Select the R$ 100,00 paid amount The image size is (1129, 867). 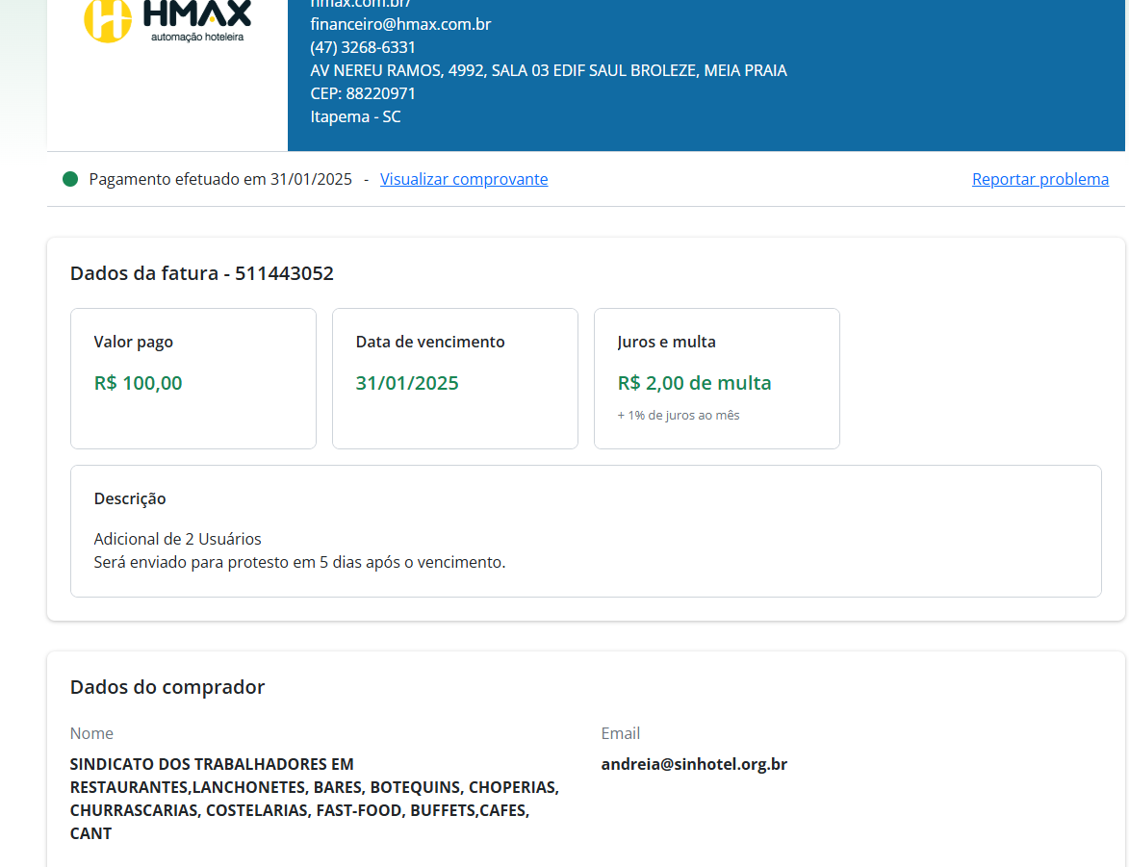(138, 383)
